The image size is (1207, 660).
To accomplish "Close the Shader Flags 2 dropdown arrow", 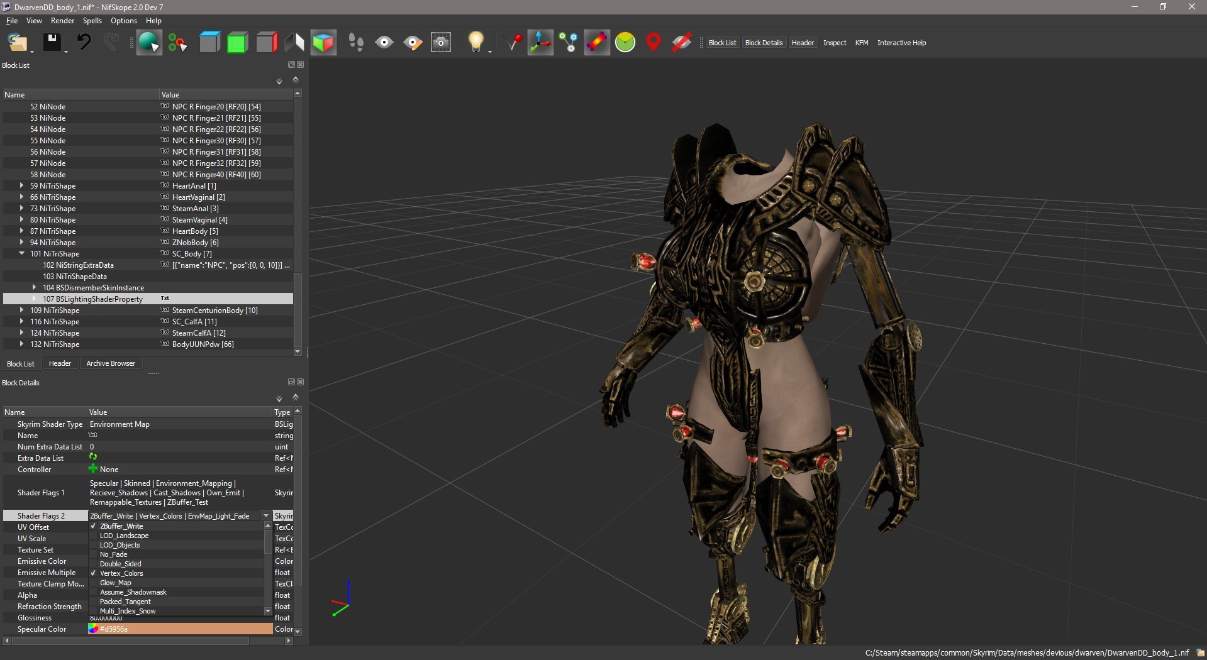I will 266,515.
